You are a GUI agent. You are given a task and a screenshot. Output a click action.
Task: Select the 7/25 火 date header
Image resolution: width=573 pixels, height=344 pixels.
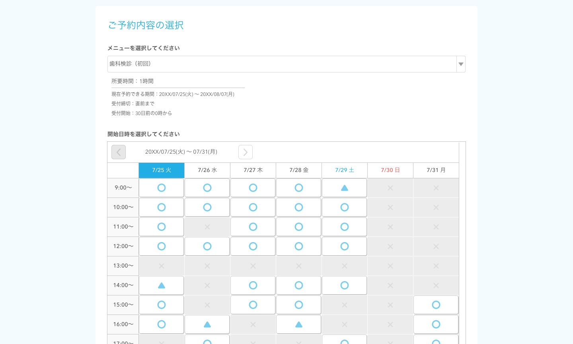click(162, 170)
